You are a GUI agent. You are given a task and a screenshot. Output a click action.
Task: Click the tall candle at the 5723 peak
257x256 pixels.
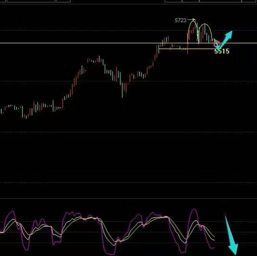[x=193, y=26]
